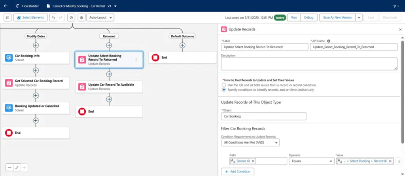Open Condition Requirements dropdown
The width and height of the screenshot is (405, 176).
250,142
